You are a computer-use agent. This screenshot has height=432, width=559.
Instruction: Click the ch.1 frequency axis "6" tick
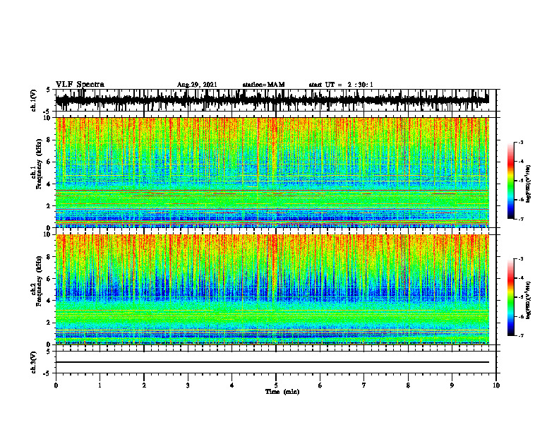(49, 162)
